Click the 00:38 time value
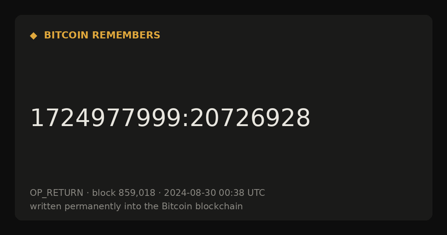The height and width of the screenshot is (235, 447). tap(232, 193)
